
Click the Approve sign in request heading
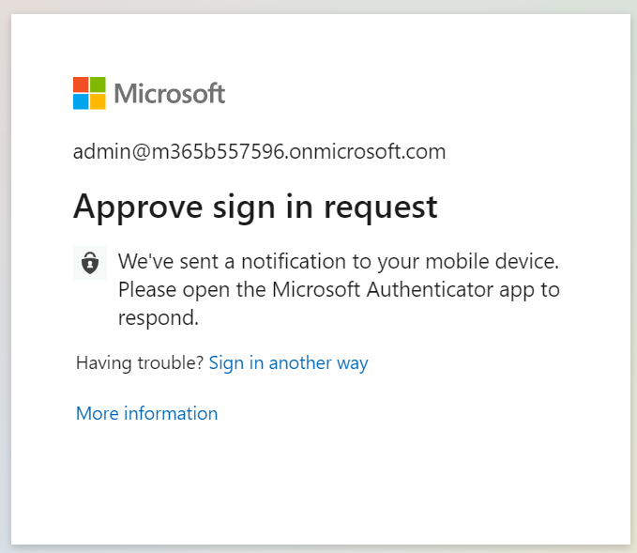pos(255,207)
